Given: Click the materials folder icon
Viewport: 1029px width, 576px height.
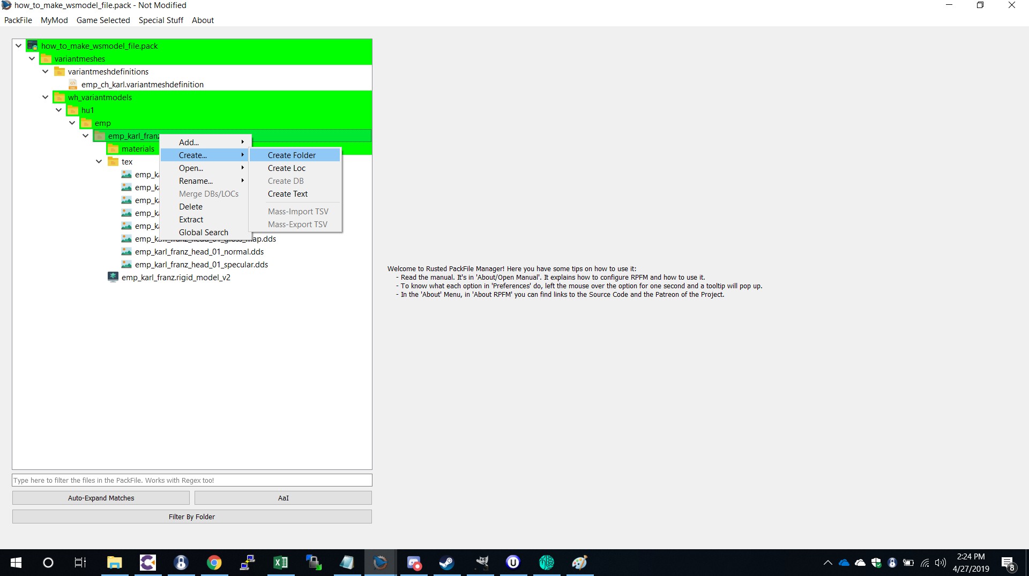Looking at the screenshot, I should click(x=113, y=149).
